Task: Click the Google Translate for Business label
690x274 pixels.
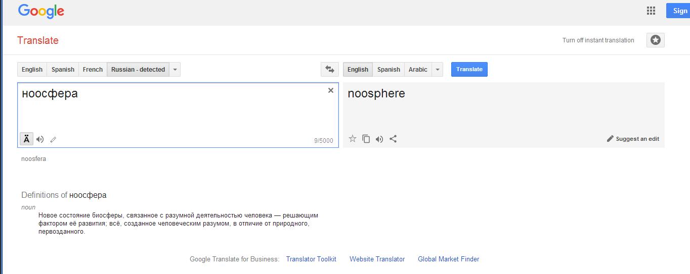Action: click(234, 259)
